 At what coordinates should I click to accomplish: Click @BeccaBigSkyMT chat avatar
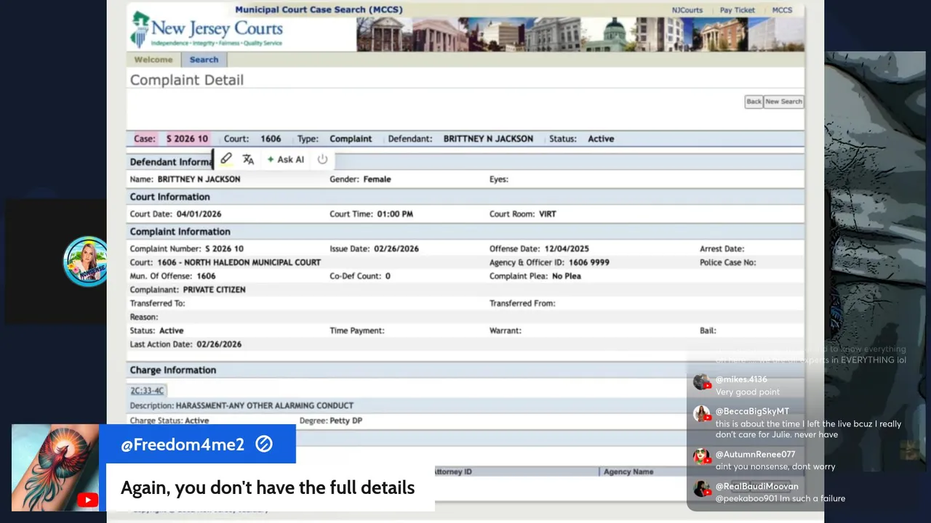(x=702, y=414)
